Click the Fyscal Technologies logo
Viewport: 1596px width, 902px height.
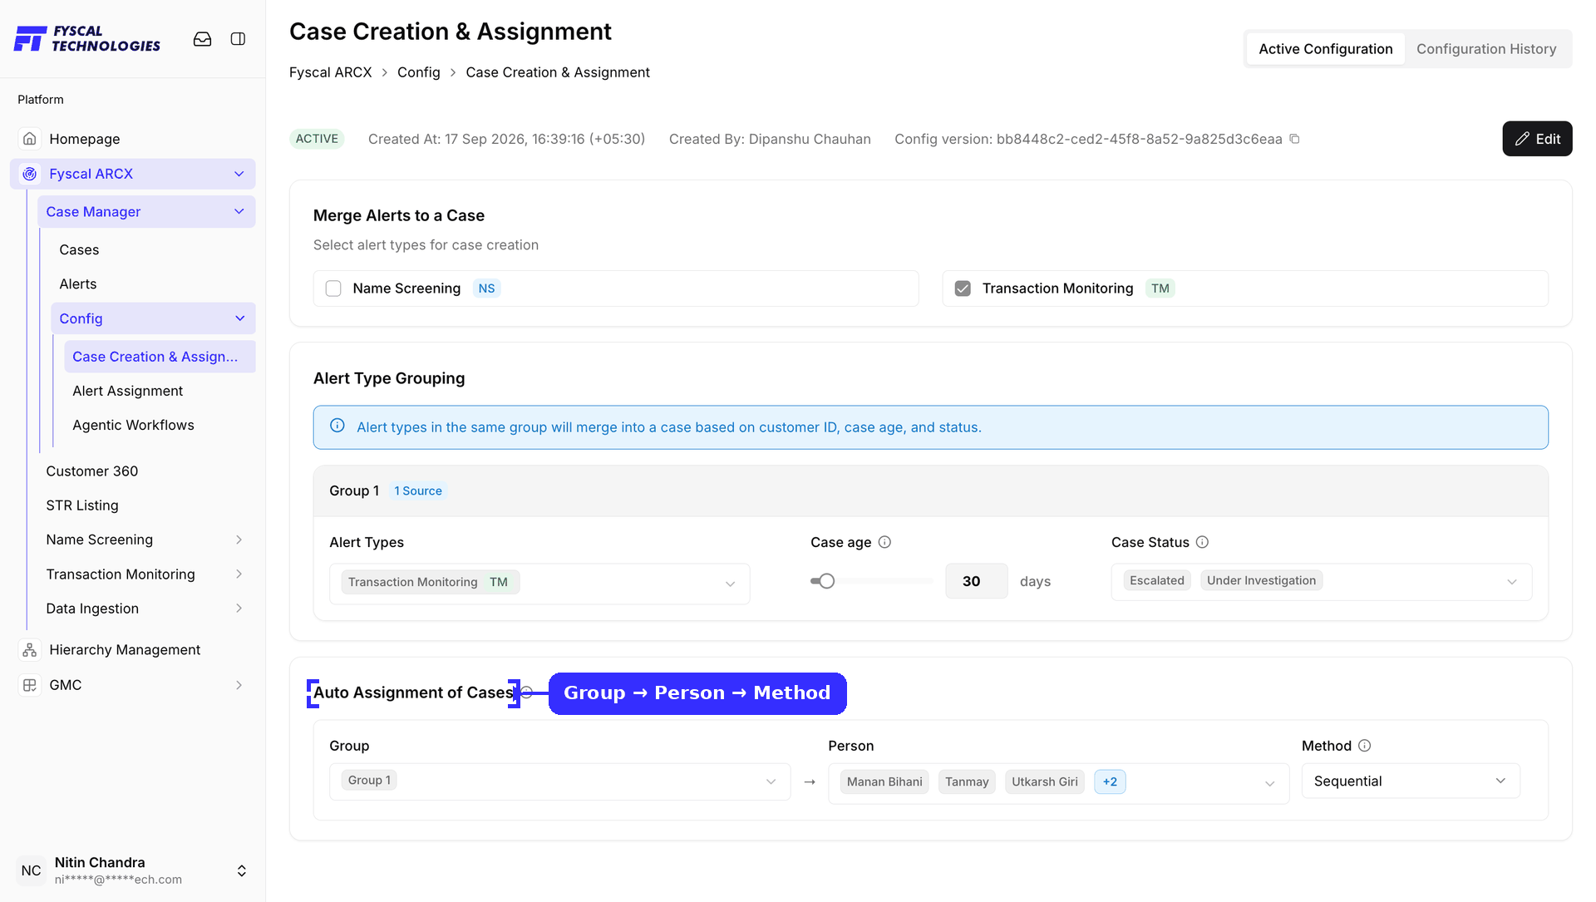[87, 39]
